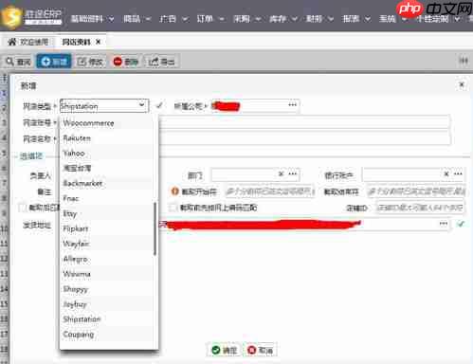Viewport: 473px width, 364px height.
Task: Close the 网店资料 tab with its X
Action: 99,42
